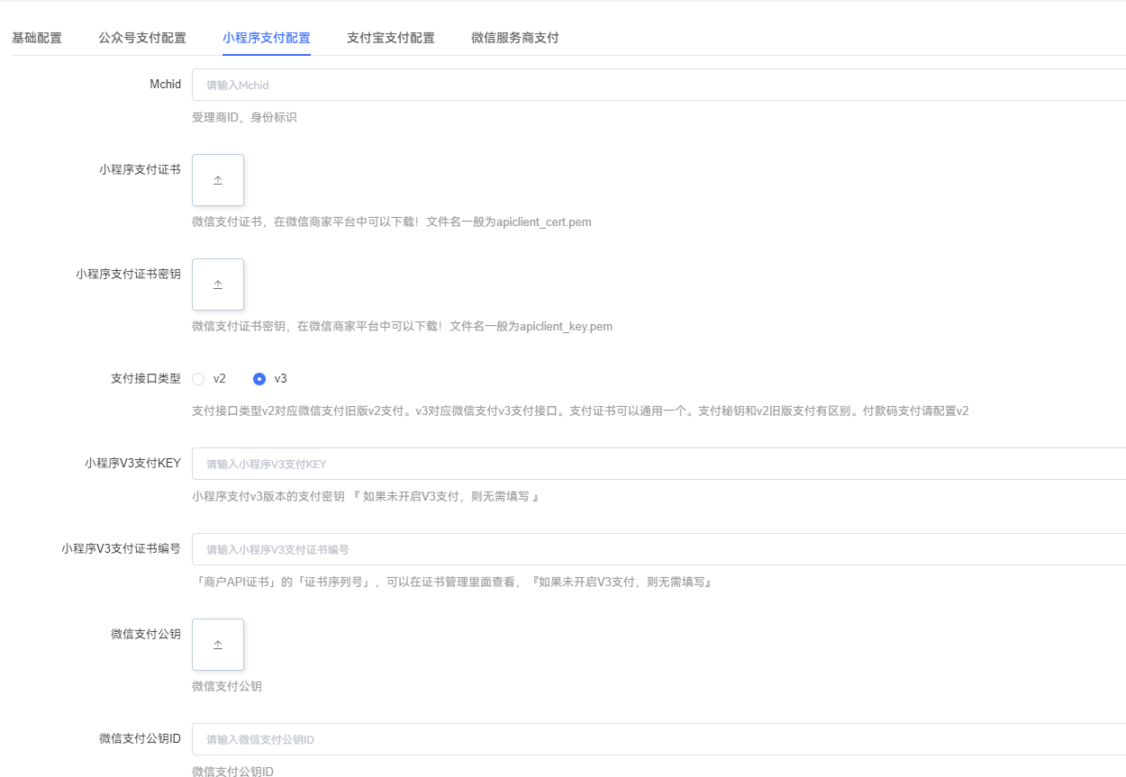Click the apiclient_cert.pem certificate hint text
This screenshot has height=777, width=1126.
pyautogui.click(x=392, y=221)
